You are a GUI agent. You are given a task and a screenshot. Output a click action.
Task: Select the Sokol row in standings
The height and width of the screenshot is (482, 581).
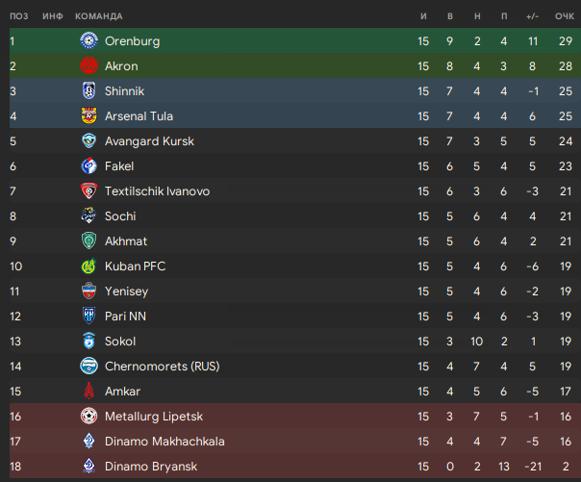click(x=295, y=342)
